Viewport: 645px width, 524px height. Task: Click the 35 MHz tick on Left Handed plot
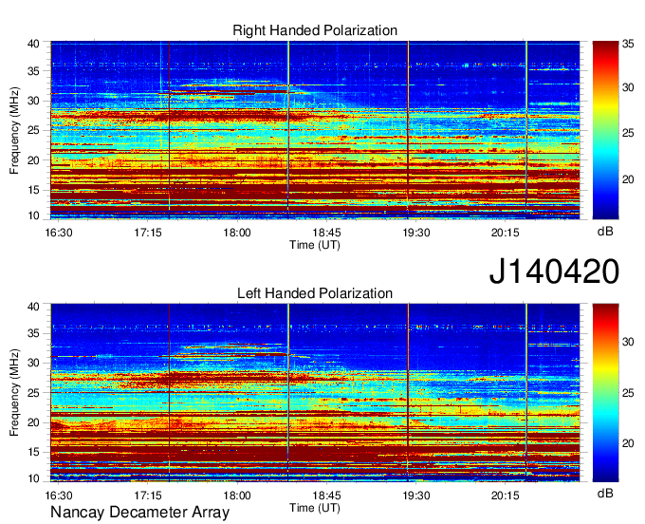tap(33, 333)
